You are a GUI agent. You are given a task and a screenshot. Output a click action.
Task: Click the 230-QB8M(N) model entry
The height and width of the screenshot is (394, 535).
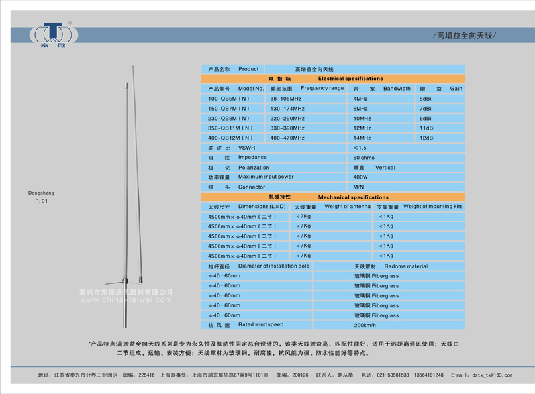228,119
